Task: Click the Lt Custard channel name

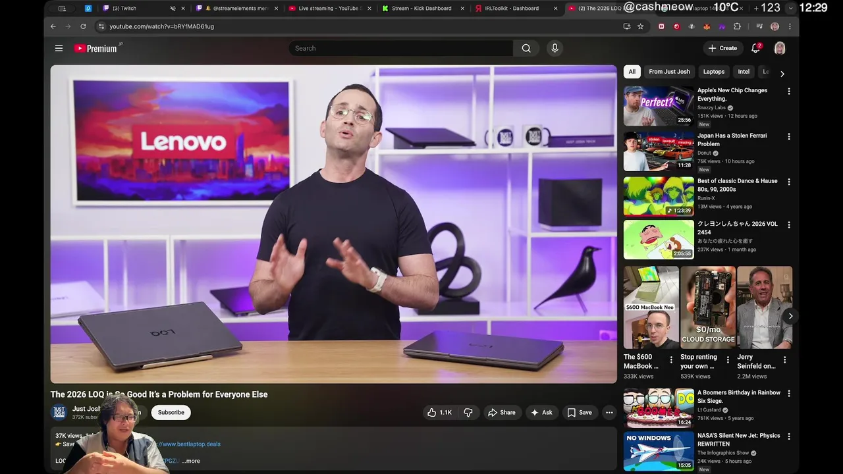Action: [x=709, y=409]
